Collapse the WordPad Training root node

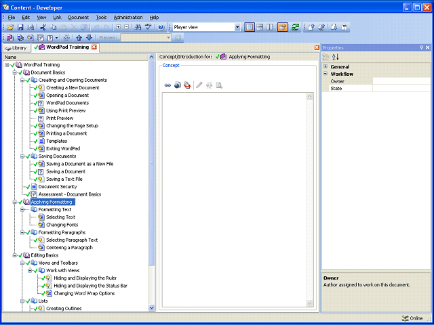[7, 65]
